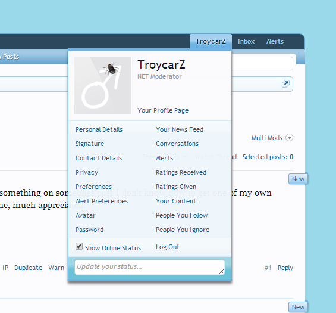336x313 pixels.
Task: Choose Password from the account menu
Action: pos(90,230)
